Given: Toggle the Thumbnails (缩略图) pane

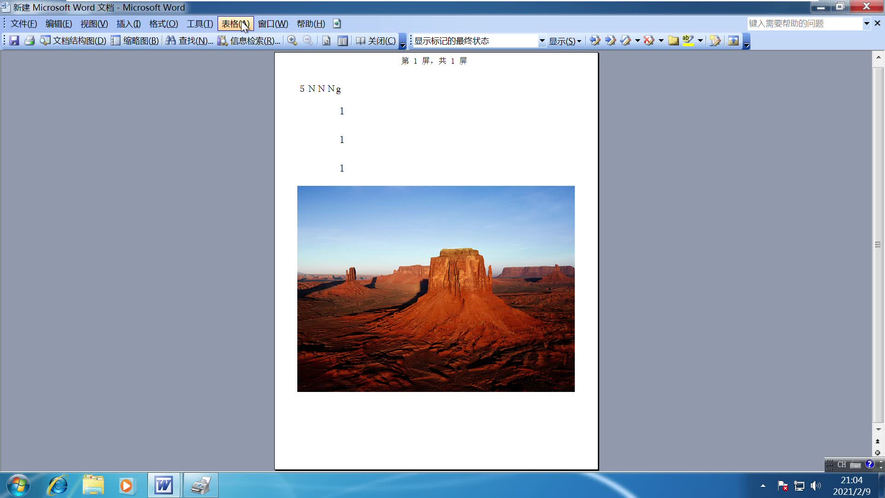Looking at the screenshot, I should (x=135, y=41).
